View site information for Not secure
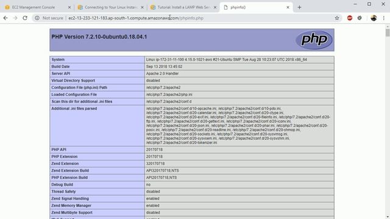The width and height of the screenshot is (390, 219). (x=49, y=18)
